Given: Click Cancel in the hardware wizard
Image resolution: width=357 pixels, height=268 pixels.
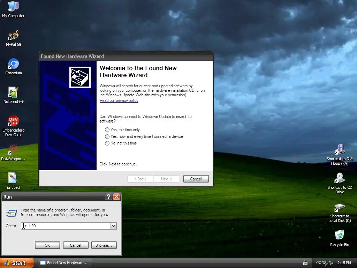Looking at the screenshot, I should point(196,179).
